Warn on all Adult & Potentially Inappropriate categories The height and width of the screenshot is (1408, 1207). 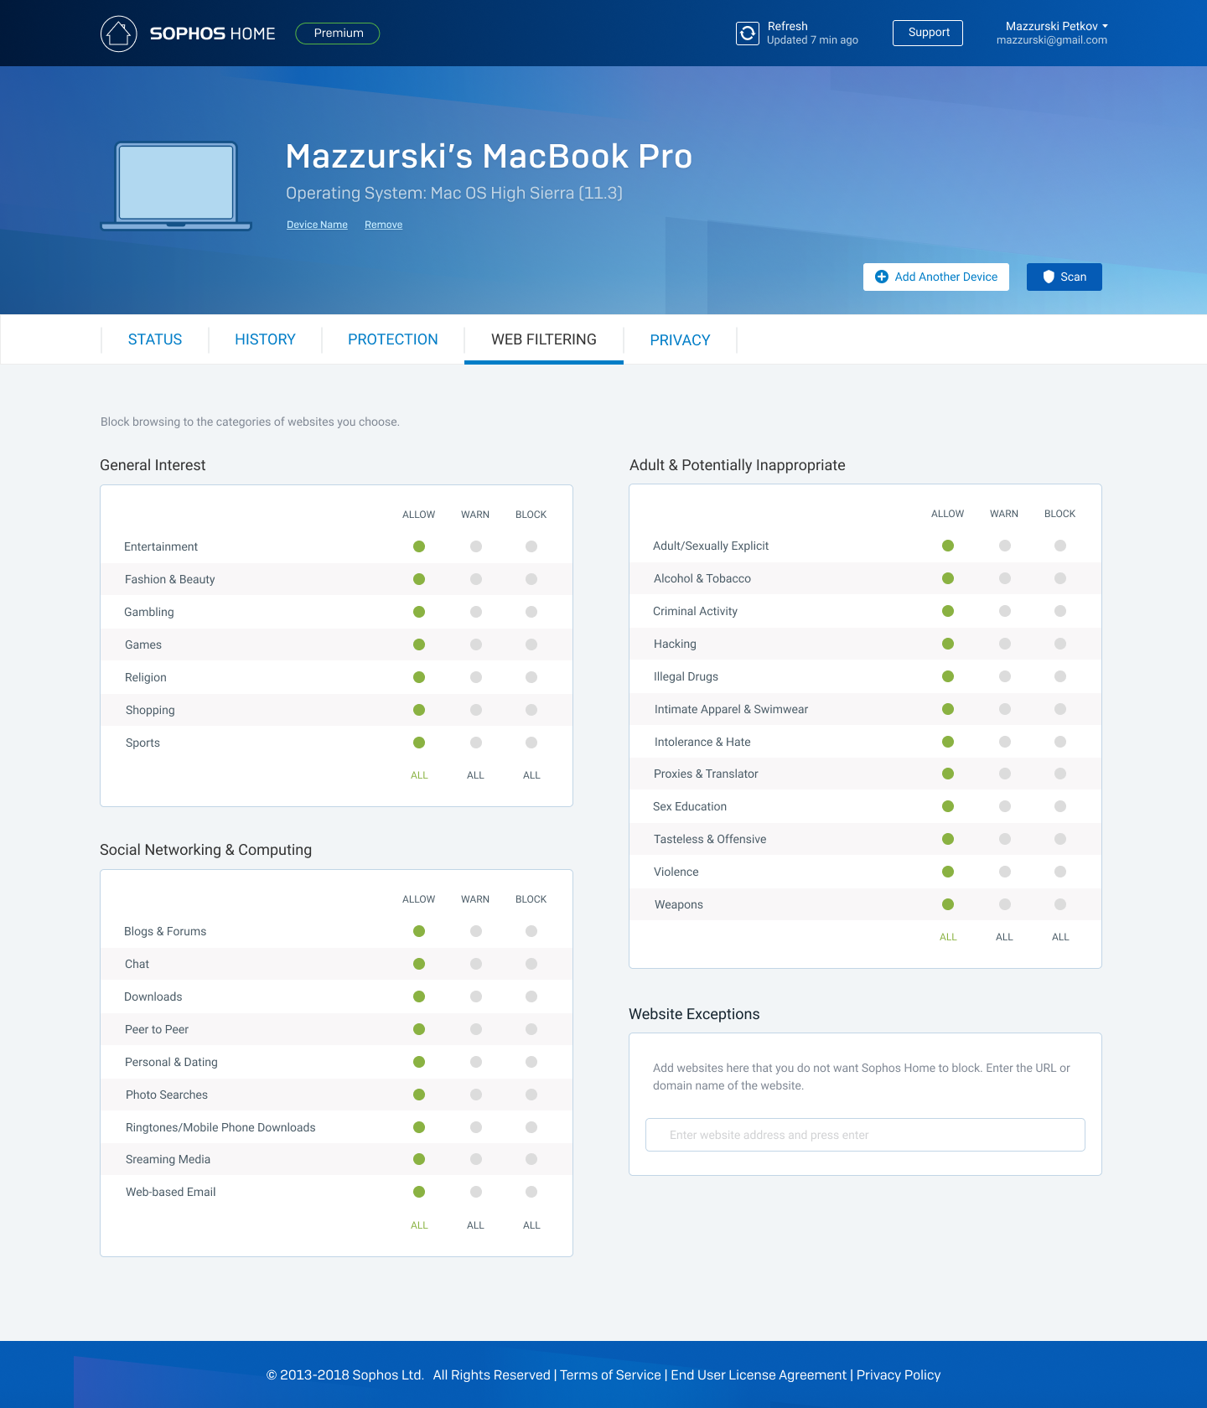(1004, 937)
